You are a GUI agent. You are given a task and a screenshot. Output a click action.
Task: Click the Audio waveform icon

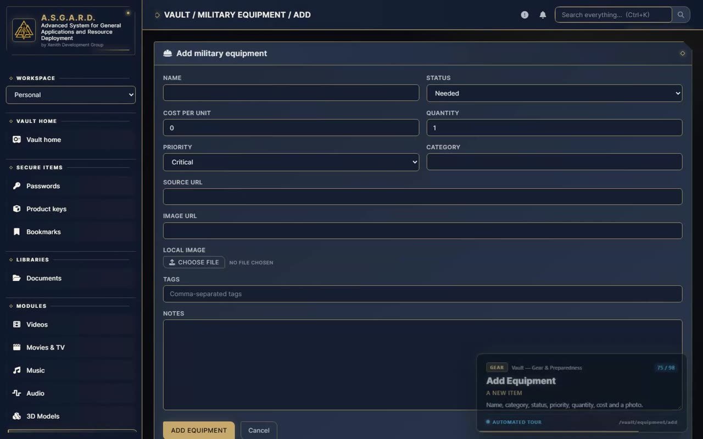point(16,393)
